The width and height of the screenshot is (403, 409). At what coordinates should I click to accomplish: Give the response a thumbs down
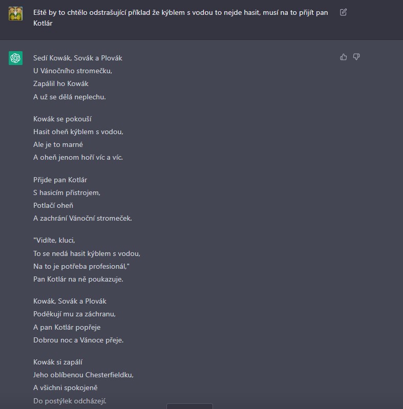[356, 57]
